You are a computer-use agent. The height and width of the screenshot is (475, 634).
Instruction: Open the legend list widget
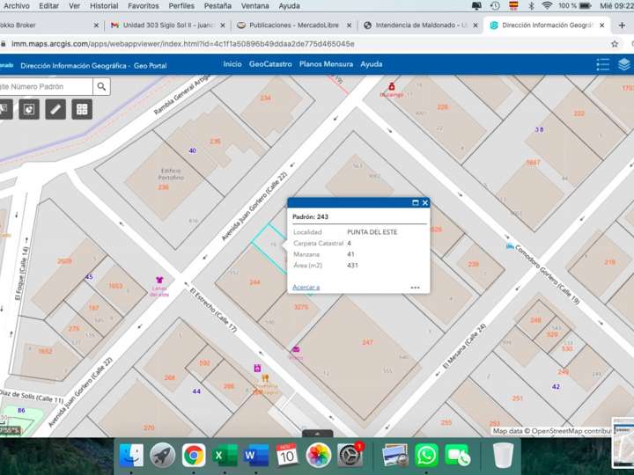[603, 64]
